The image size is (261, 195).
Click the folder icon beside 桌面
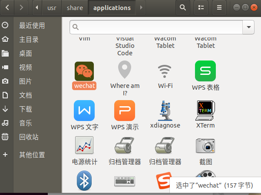tap(5, 53)
